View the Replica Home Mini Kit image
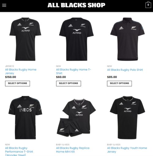This screenshot has width=153, height=156. point(76,118)
